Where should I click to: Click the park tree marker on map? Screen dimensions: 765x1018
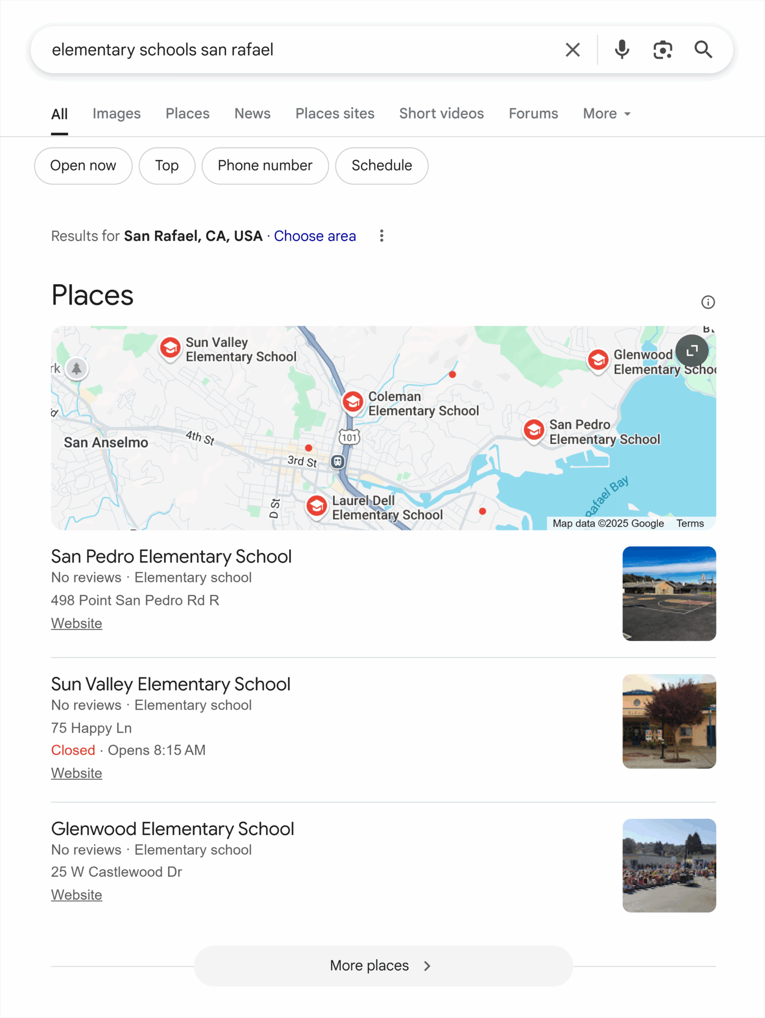click(x=76, y=369)
